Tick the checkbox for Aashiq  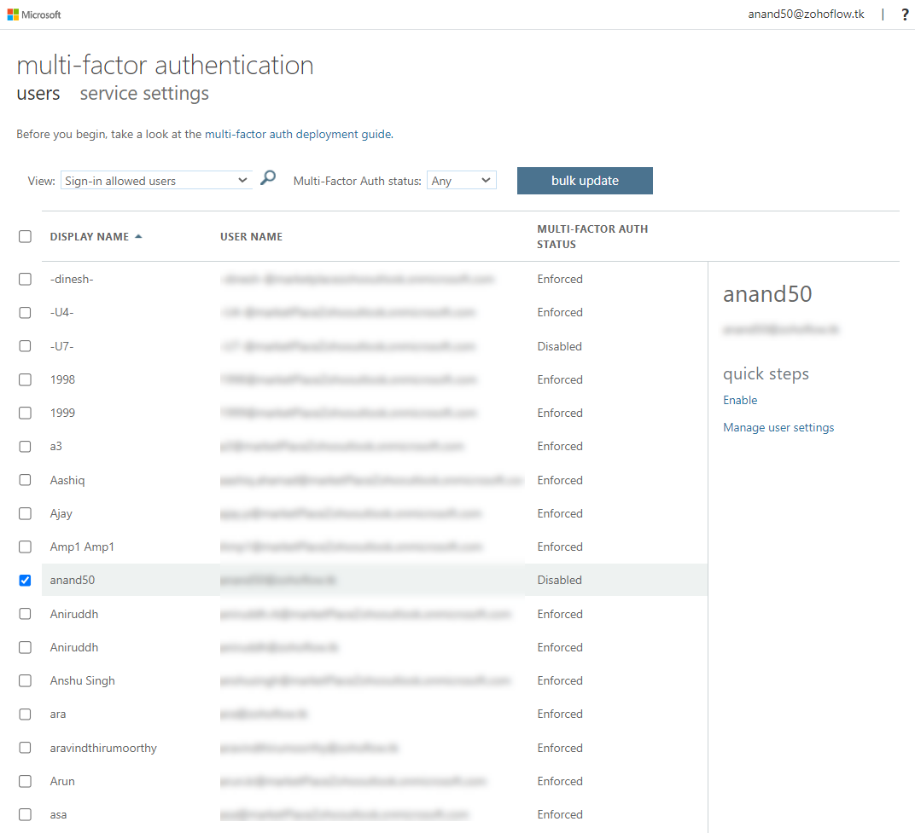[x=25, y=480]
